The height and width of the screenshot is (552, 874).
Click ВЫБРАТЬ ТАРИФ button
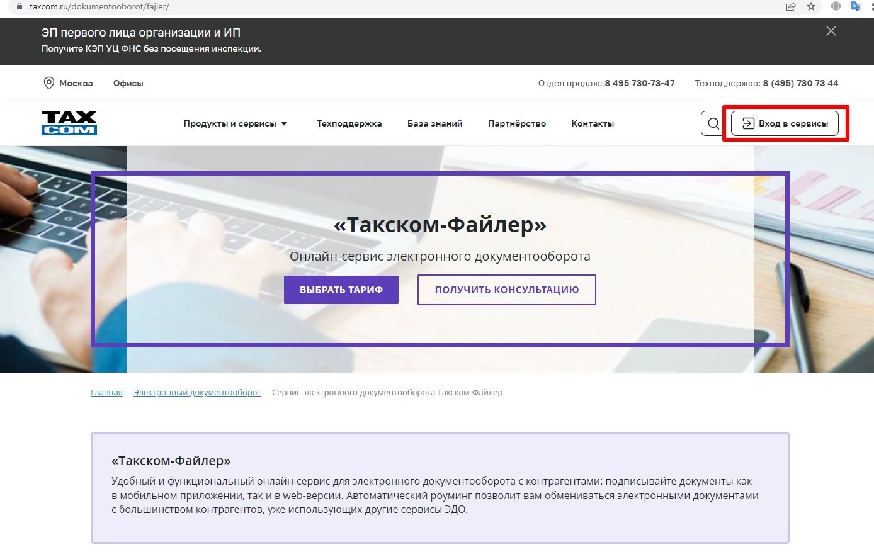(341, 290)
